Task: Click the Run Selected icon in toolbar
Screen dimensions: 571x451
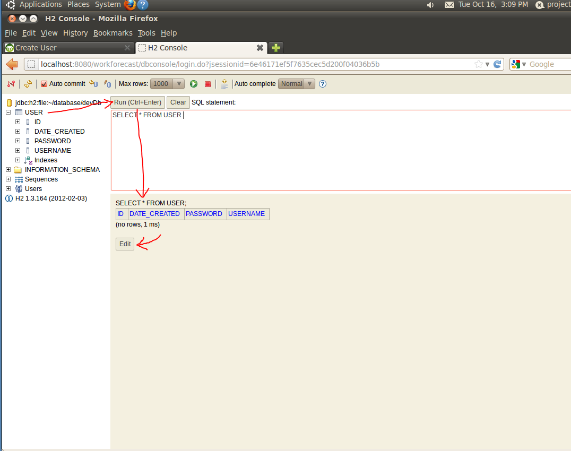Action: (x=224, y=84)
